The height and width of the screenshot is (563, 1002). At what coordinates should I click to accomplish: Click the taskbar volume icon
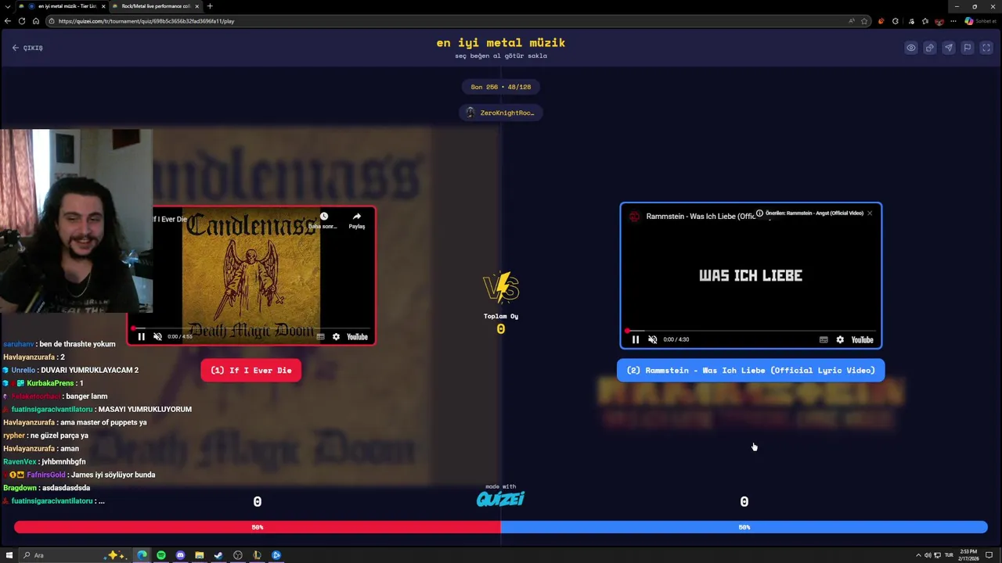928,555
